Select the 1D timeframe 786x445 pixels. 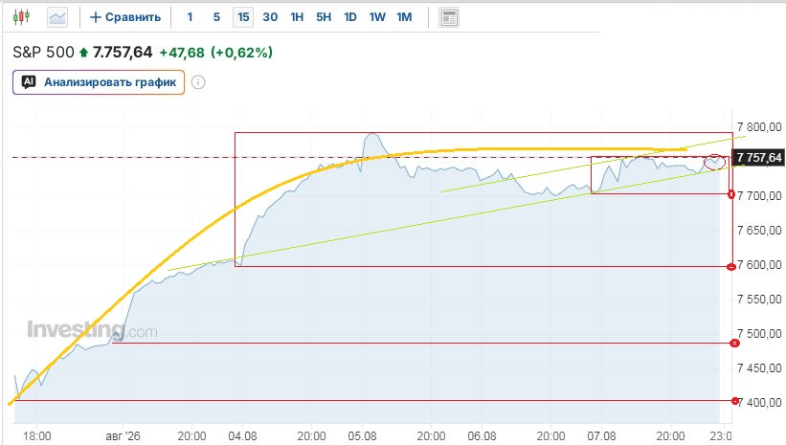pyautogui.click(x=350, y=17)
